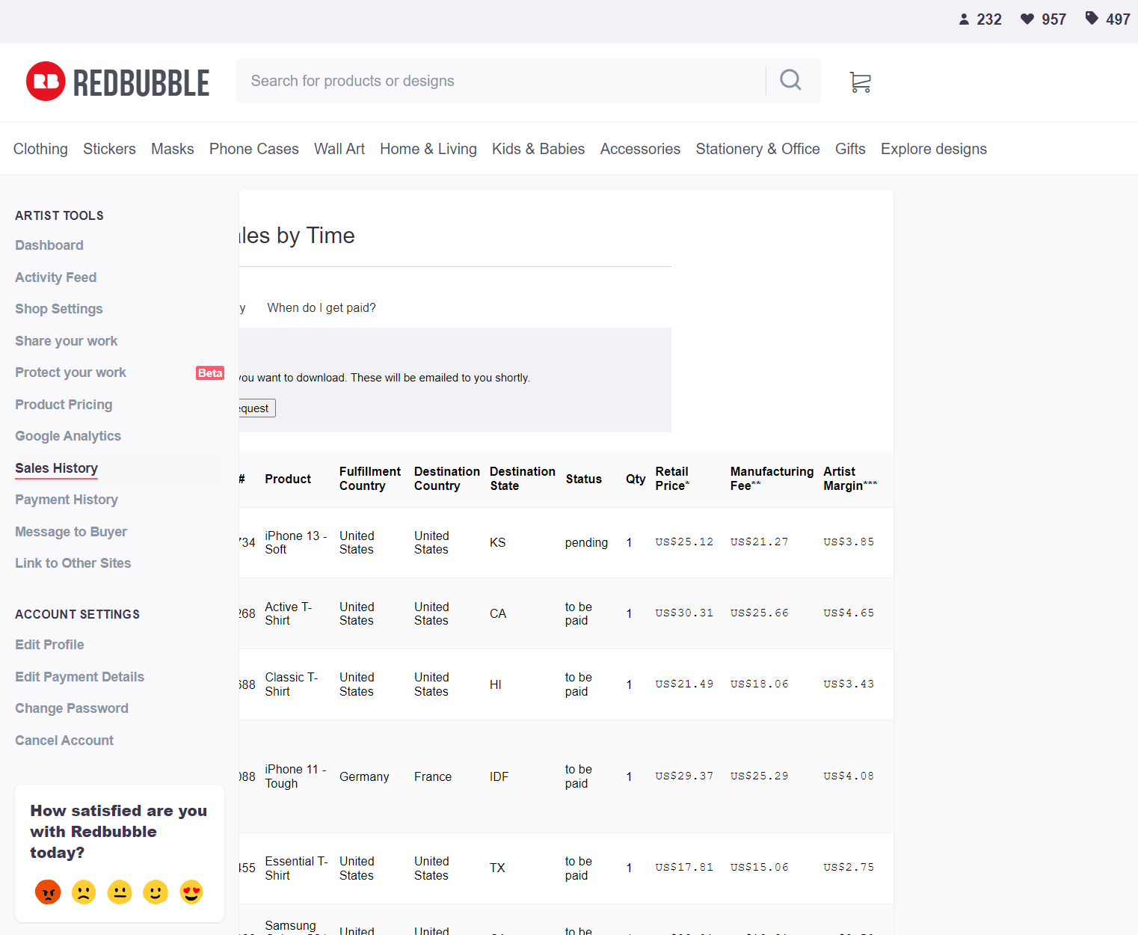Screen dimensions: 1138x935
Task: Open the Gifts category
Action: tap(850, 149)
